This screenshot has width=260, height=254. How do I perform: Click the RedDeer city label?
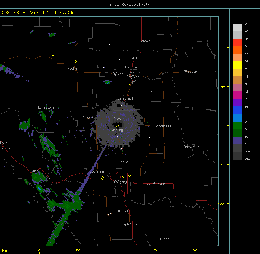tap(133, 77)
